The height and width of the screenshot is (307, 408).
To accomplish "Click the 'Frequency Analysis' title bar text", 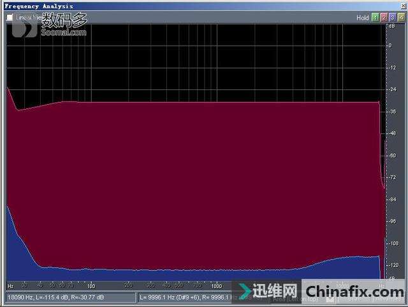I will (39, 6).
